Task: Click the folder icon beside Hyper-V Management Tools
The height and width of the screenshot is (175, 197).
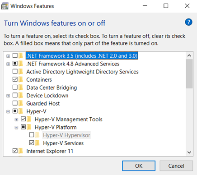Action: [29, 119]
